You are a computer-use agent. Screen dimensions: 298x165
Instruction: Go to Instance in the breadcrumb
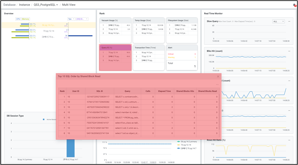click(x=25, y=5)
